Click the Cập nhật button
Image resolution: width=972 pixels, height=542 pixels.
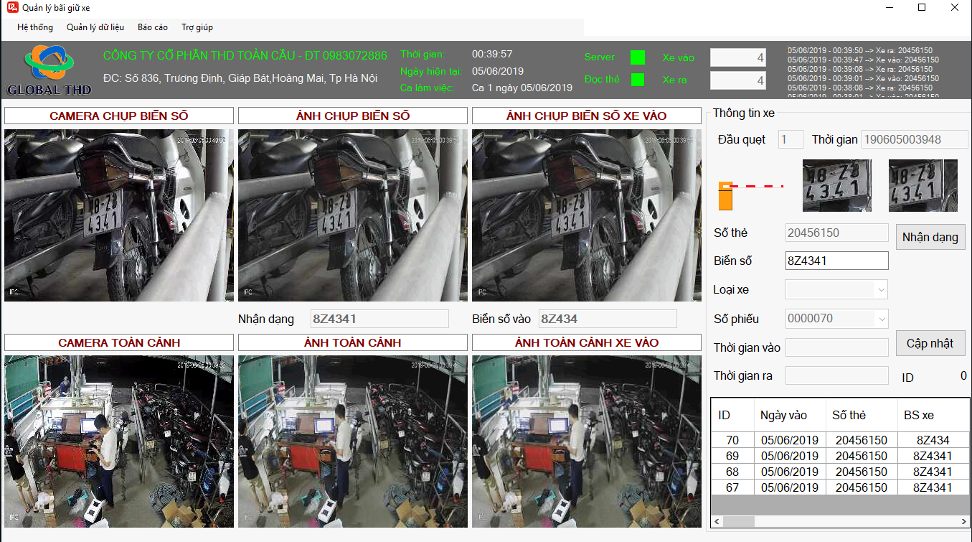click(930, 343)
